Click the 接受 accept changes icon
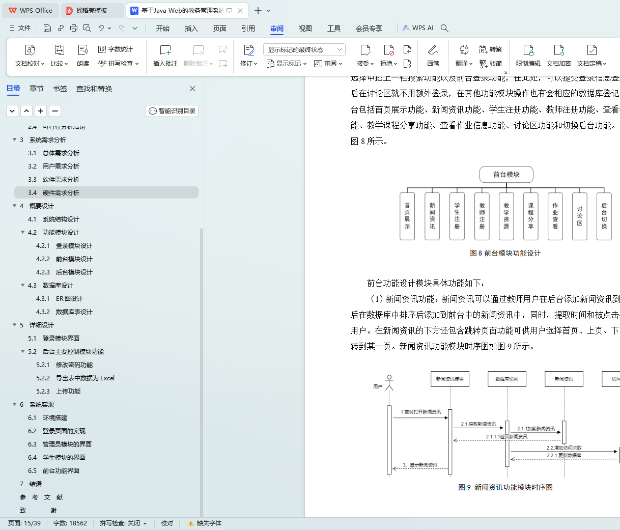 pyautogui.click(x=365, y=50)
